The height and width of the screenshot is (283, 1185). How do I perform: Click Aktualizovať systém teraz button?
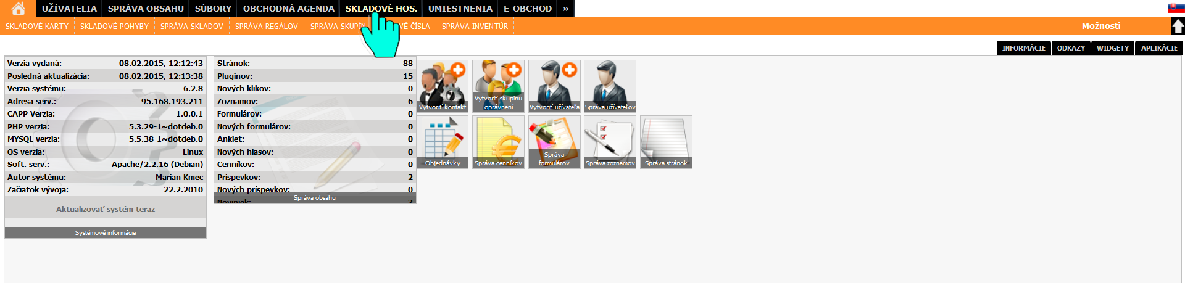pos(106,210)
